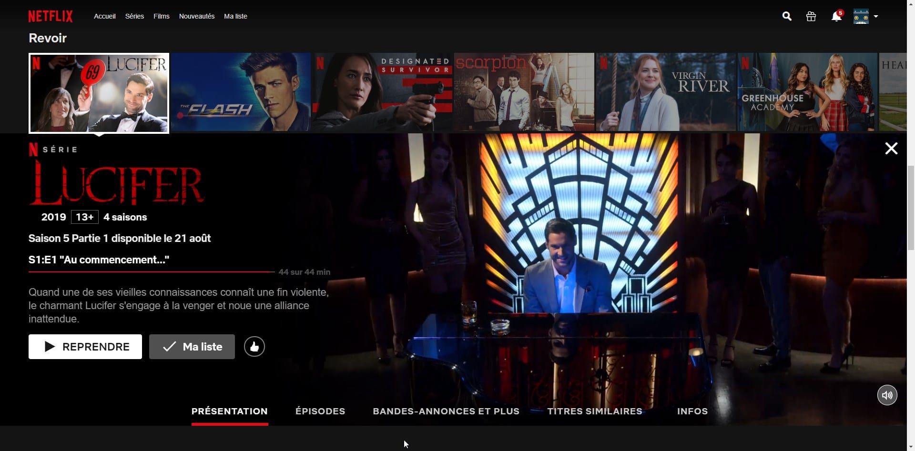The width and height of the screenshot is (915, 451).
Task: Click the large Lucifer title logo
Action: tap(117, 183)
